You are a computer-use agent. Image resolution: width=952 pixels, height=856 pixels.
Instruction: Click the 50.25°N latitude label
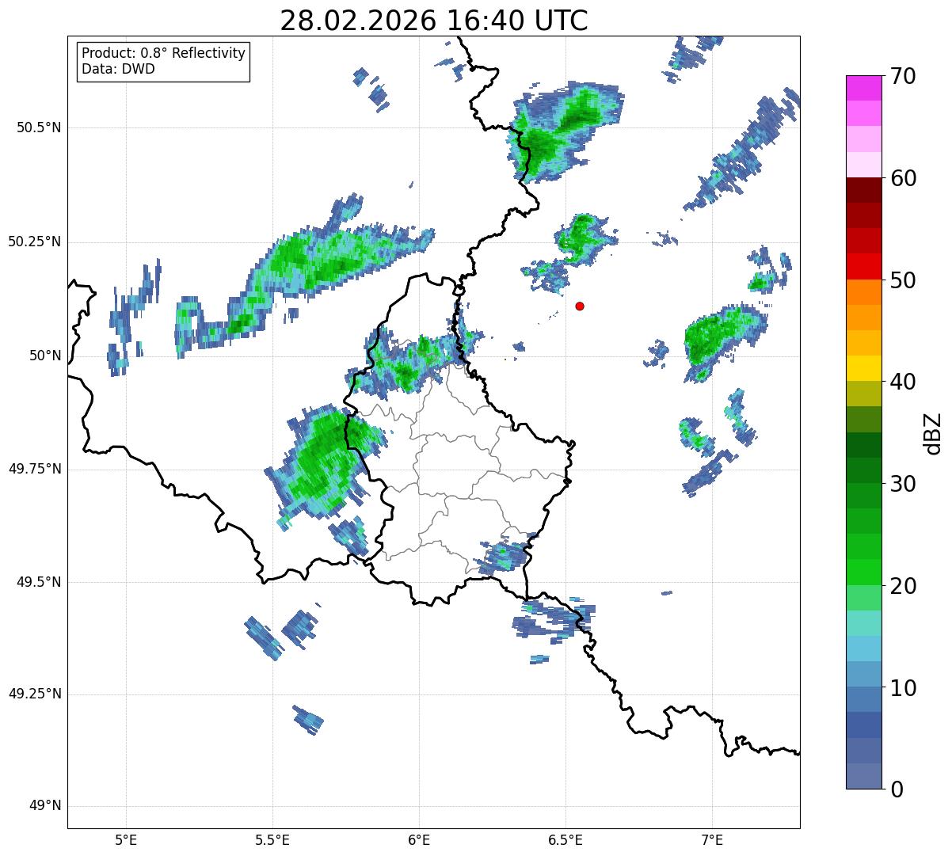[35, 242]
